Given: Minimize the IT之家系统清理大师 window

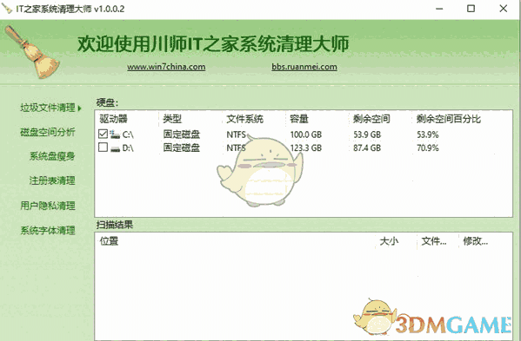Looking at the screenshot, I should click(439, 9).
